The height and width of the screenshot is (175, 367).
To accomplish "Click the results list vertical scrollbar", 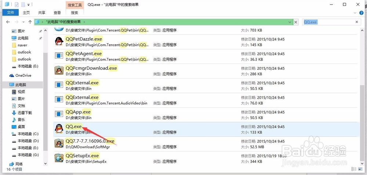I will click(x=362, y=123).
